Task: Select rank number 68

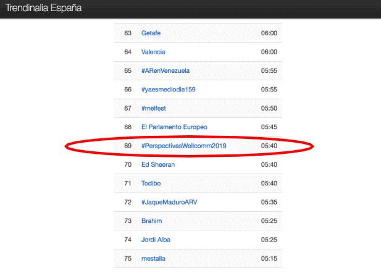Action: (x=128, y=127)
